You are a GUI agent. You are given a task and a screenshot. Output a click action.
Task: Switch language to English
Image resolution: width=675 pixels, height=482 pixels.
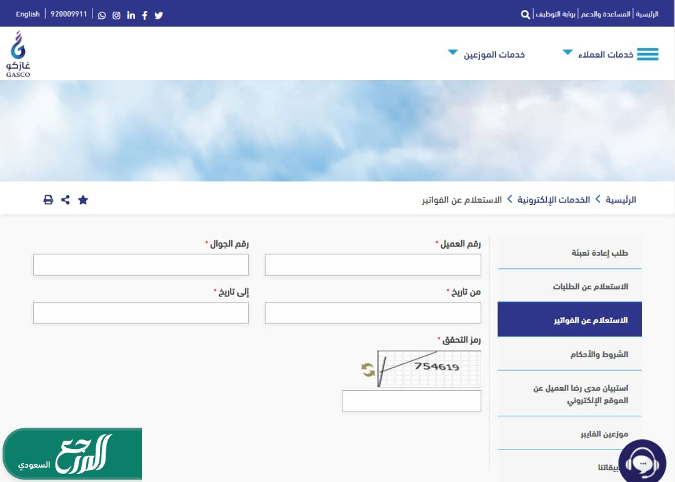27,14
